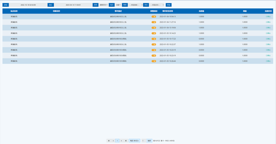
Task: Open the 全部 station dropdown
Action: click(118, 5)
